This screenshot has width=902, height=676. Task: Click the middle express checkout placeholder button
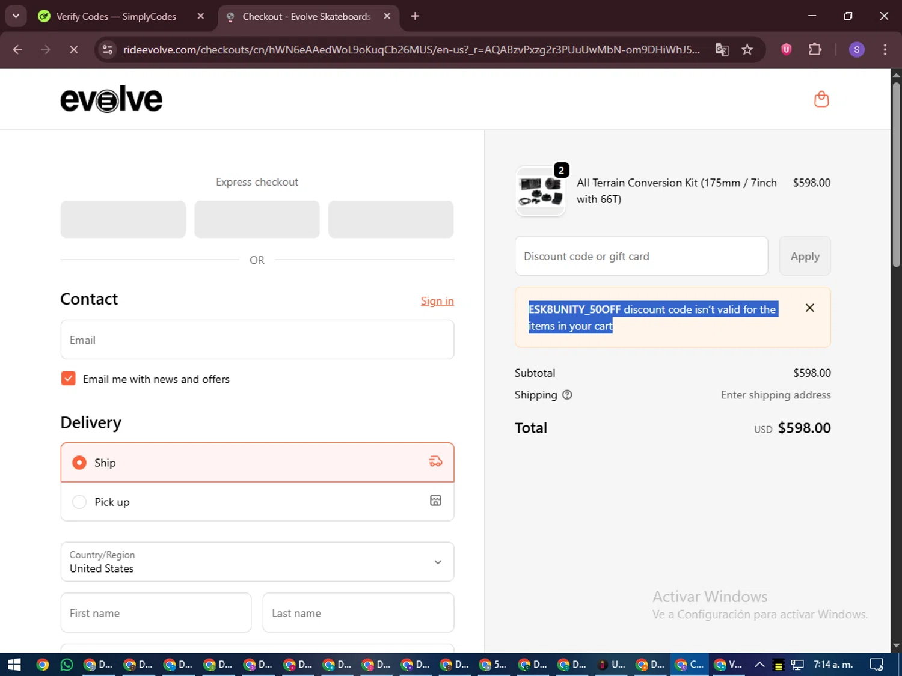point(257,219)
